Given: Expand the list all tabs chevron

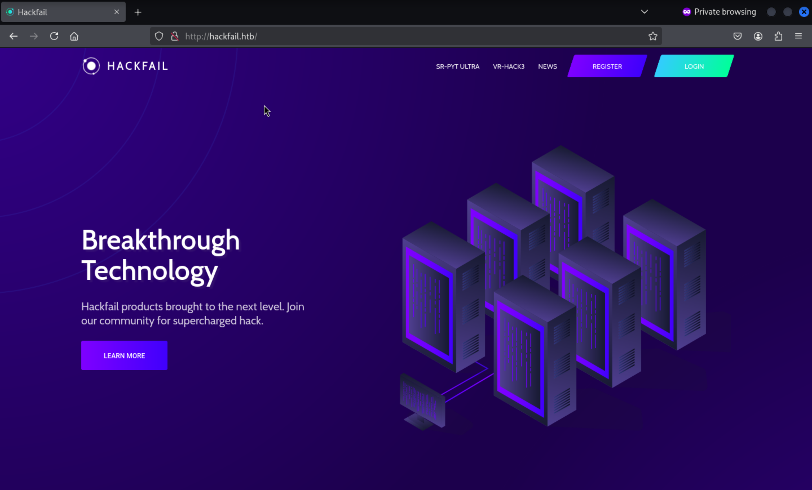Looking at the screenshot, I should click(644, 12).
